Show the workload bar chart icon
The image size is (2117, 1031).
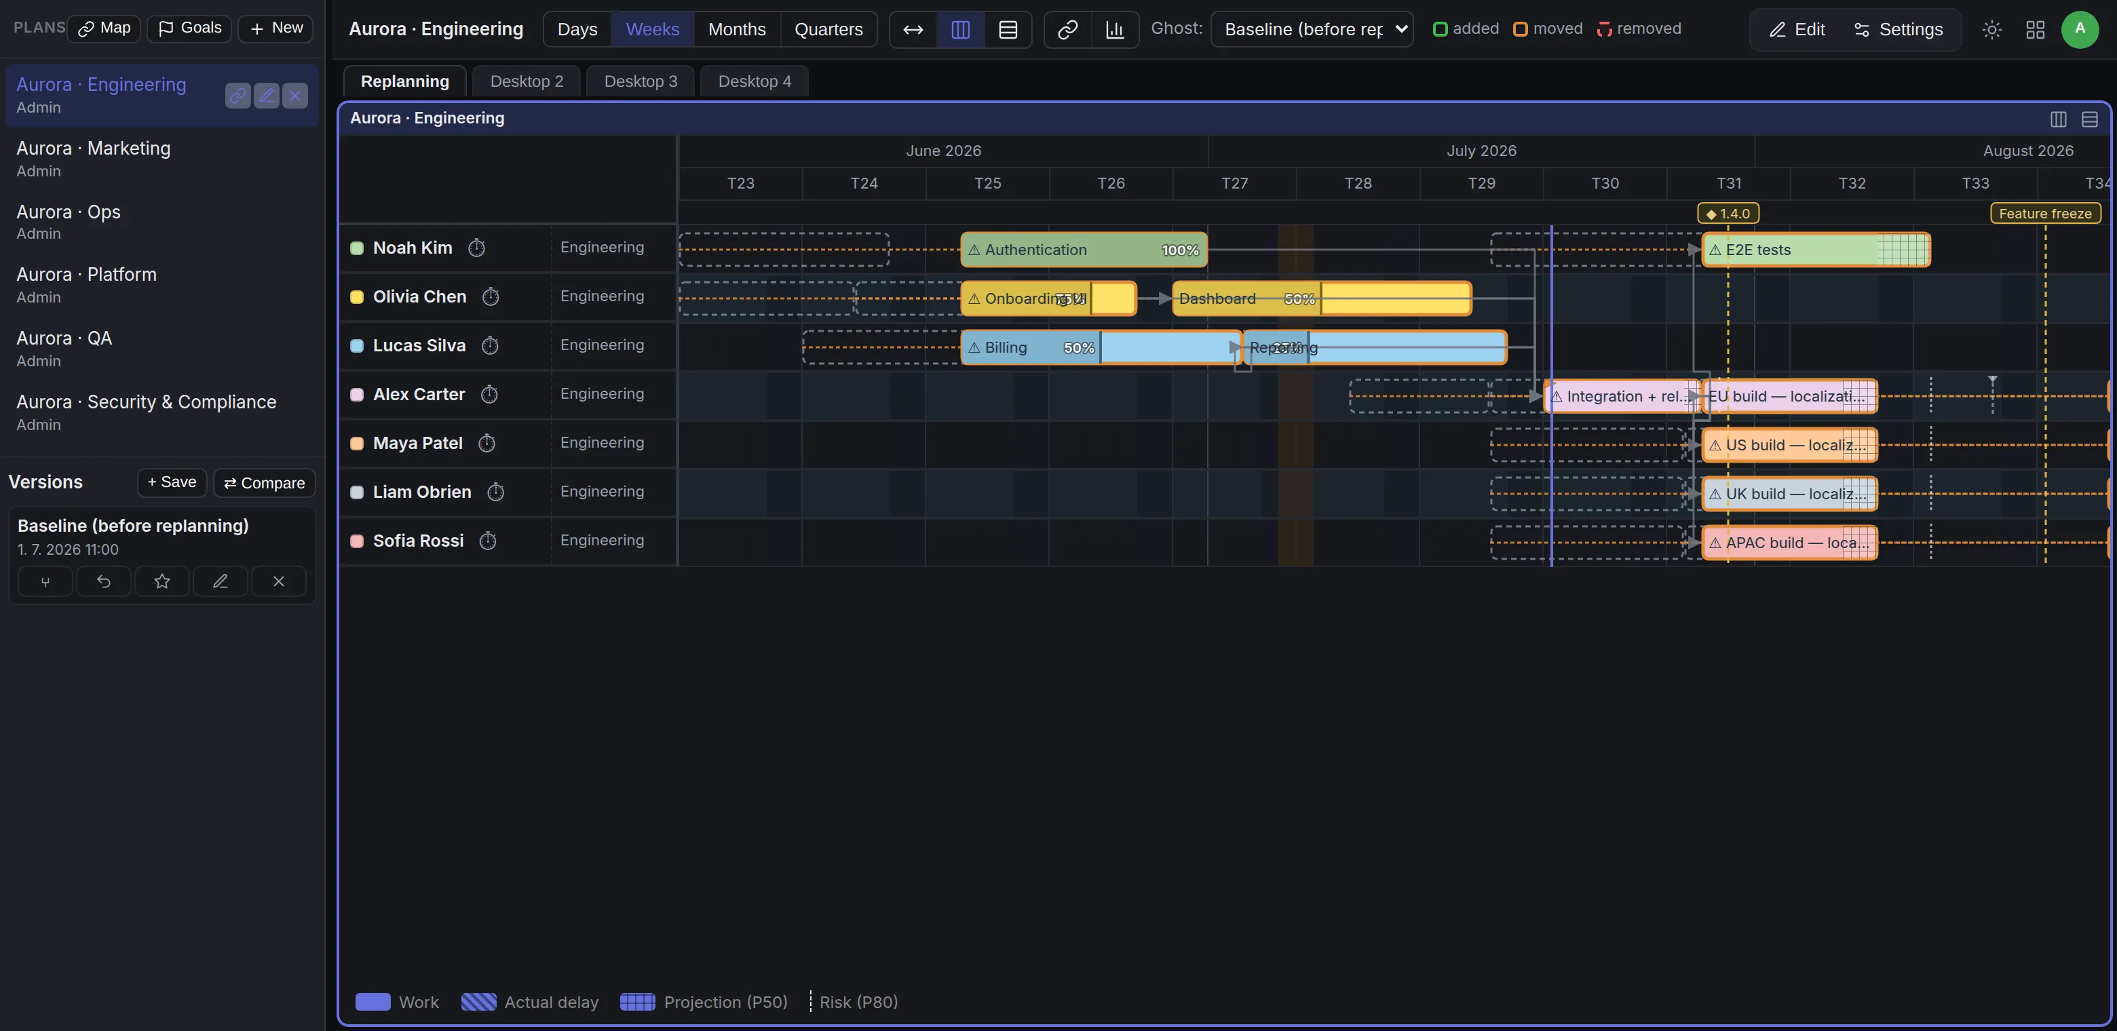tap(1115, 30)
